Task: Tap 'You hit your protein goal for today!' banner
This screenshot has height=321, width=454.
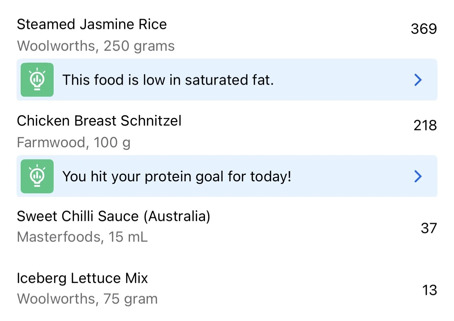Action: (x=177, y=176)
